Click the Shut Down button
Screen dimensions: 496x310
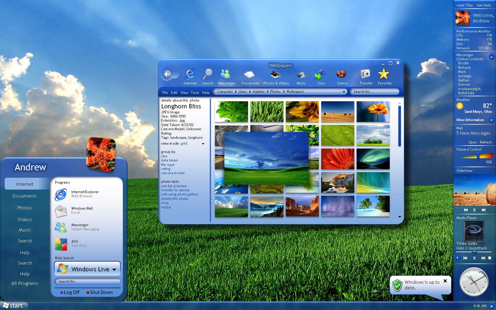tap(99, 292)
